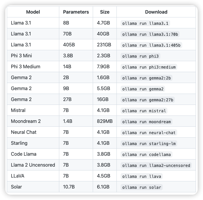Click the 'ollama run moondream' command
Image resolution: width=203 pixels, height=200 pixels.
tap(146, 122)
